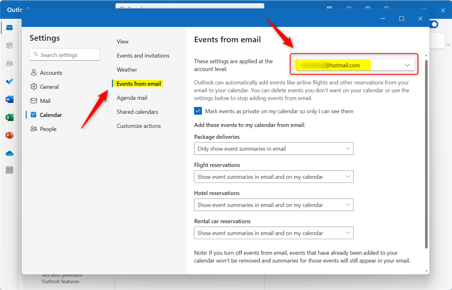This screenshot has height=290, width=452.
Task: Open PowerPoint from the app bar
Action: [x=9, y=135]
